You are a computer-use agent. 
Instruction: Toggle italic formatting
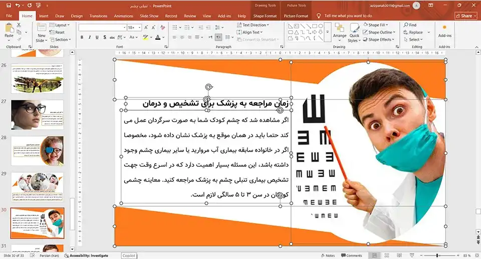[x=89, y=37]
